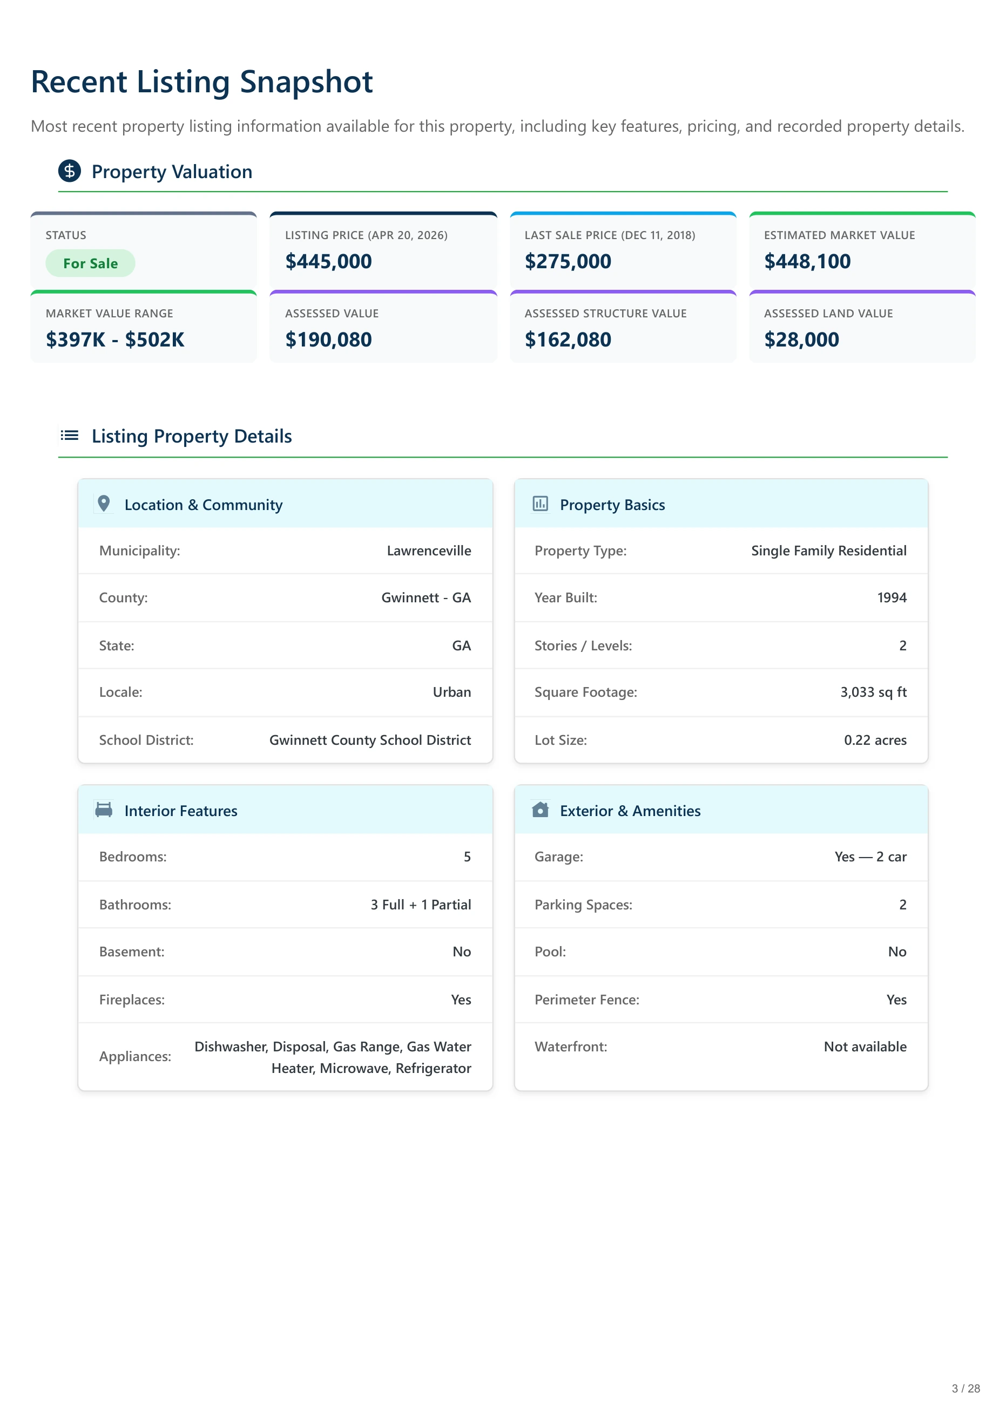Click the Bathrooms value 3 Full + 1 Partial
Image resolution: width=1006 pixels, height=1420 pixels.
pyautogui.click(x=421, y=905)
